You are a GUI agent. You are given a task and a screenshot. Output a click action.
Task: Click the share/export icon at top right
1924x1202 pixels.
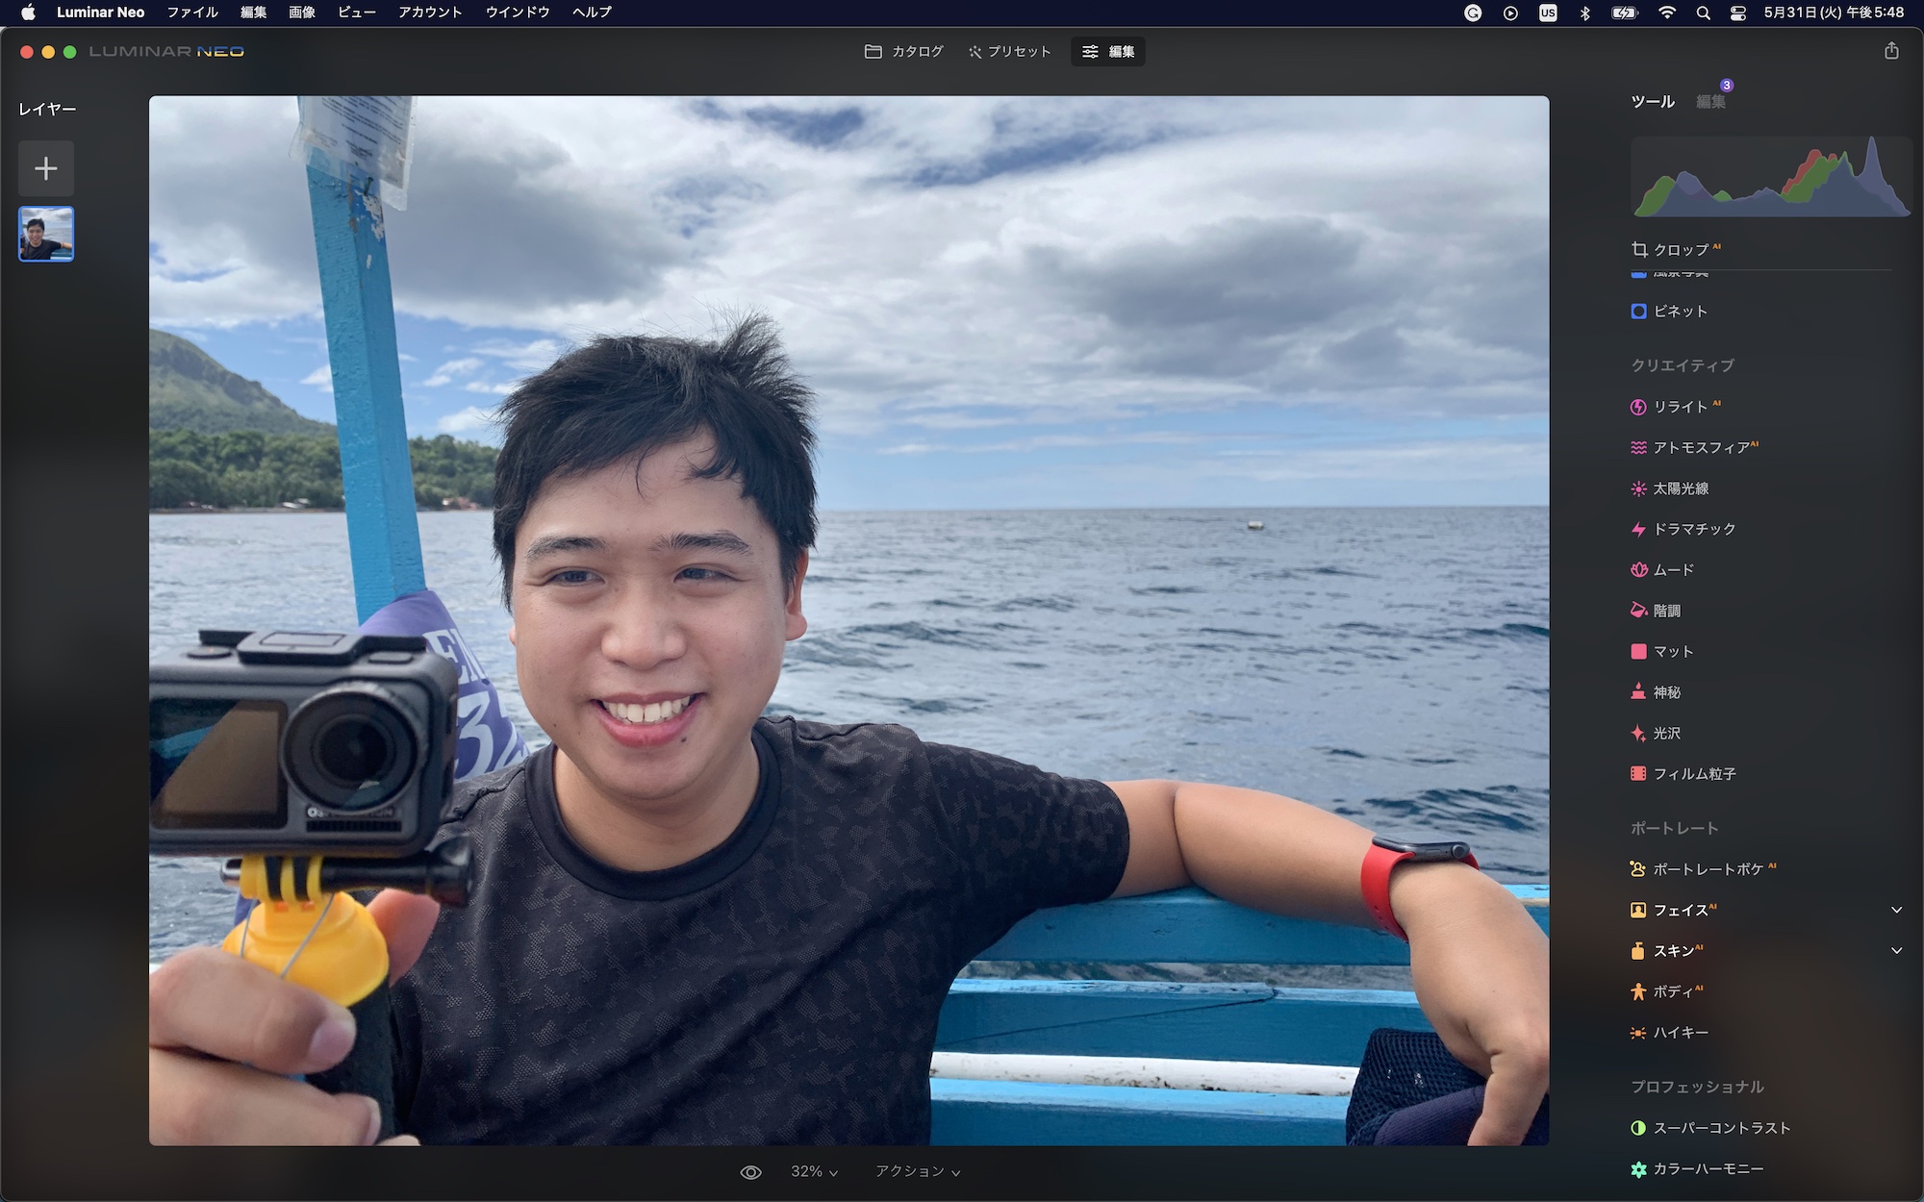click(x=1891, y=51)
